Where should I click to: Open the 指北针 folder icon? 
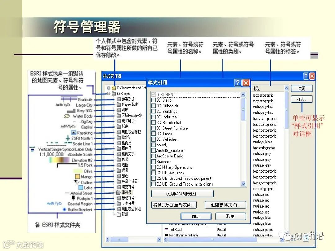(x=118, y=138)
